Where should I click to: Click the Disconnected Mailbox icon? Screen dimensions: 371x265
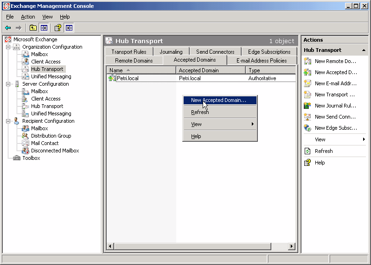click(x=26, y=151)
